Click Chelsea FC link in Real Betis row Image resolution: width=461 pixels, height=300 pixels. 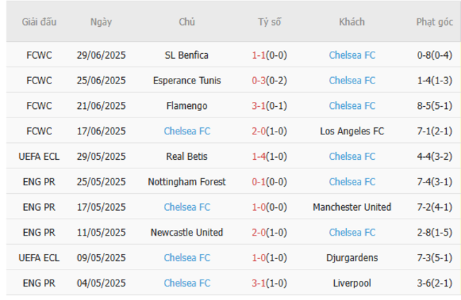pyautogui.click(x=352, y=156)
